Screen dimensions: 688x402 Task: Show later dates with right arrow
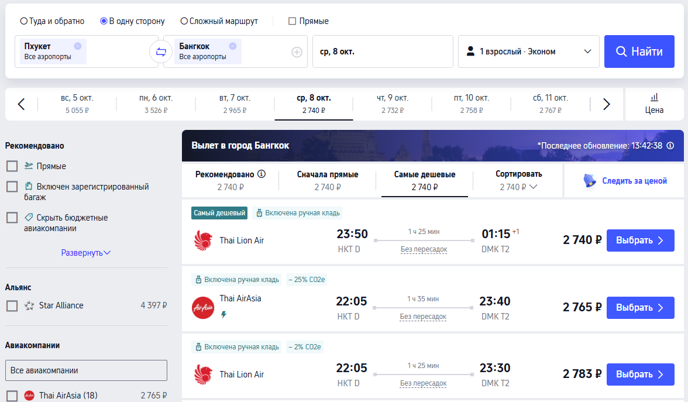[606, 104]
